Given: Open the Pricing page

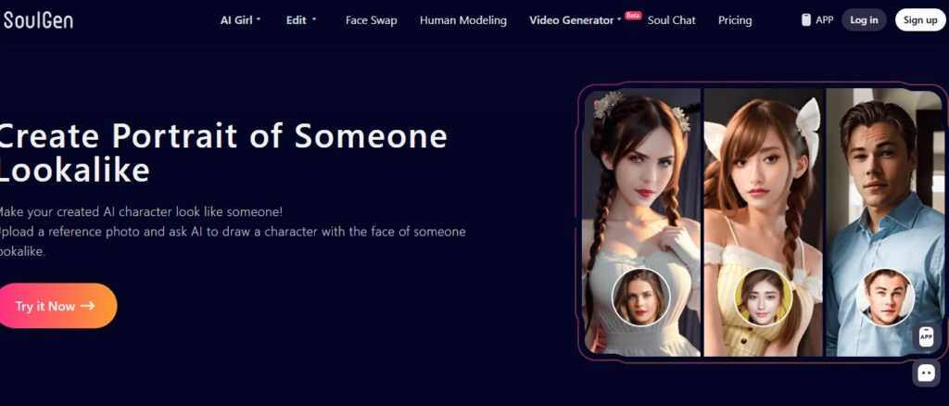Looking at the screenshot, I should click(735, 20).
